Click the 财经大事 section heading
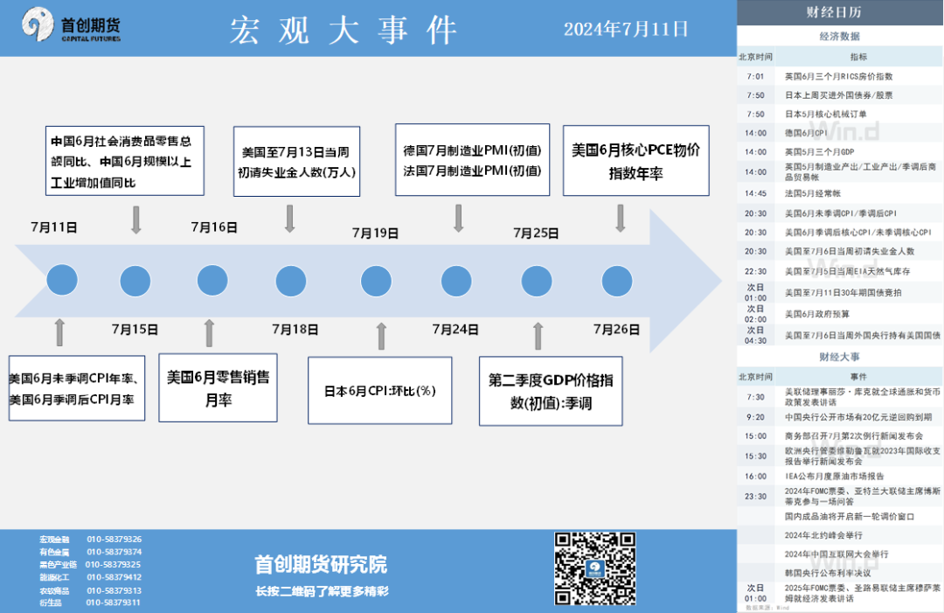The image size is (944, 613). tap(839, 357)
